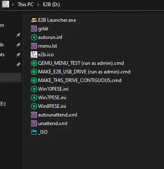
Task: Select the file name Win8PESE.ini
Action: tap(52, 106)
